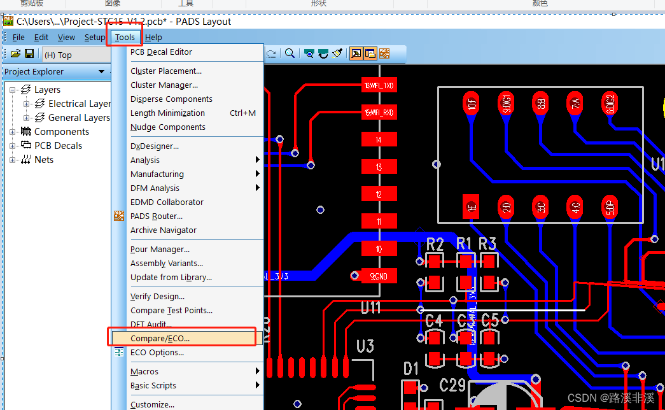The height and width of the screenshot is (410, 665).
Task: Expand the Nets tree node
Action: point(12,160)
